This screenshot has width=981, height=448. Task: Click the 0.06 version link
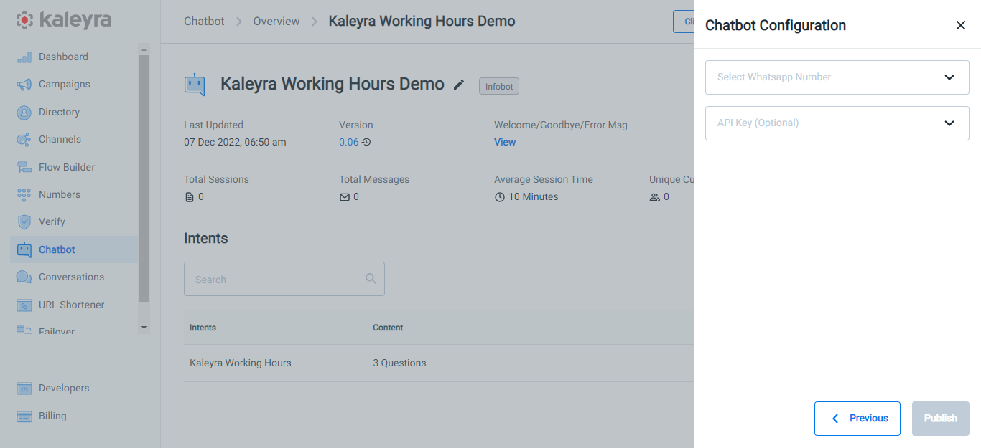click(x=348, y=142)
